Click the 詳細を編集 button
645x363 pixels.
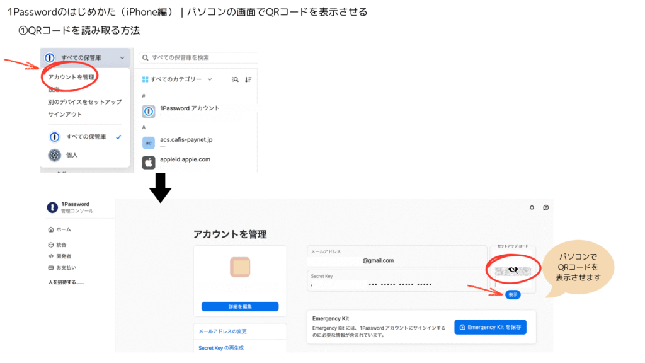tap(240, 307)
